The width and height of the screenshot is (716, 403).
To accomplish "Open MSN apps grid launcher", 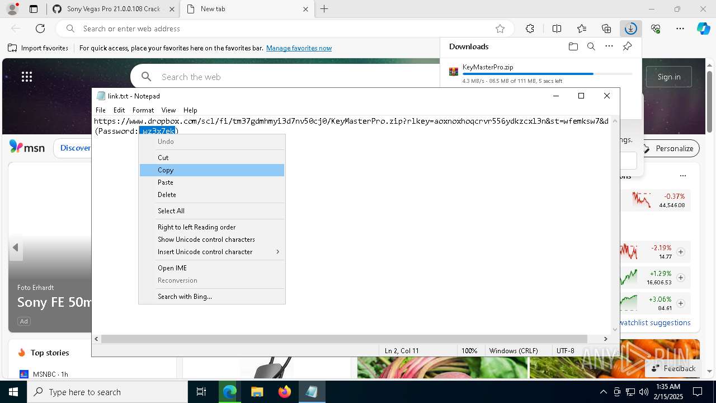I will pyautogui.click(x=27, y=77).
